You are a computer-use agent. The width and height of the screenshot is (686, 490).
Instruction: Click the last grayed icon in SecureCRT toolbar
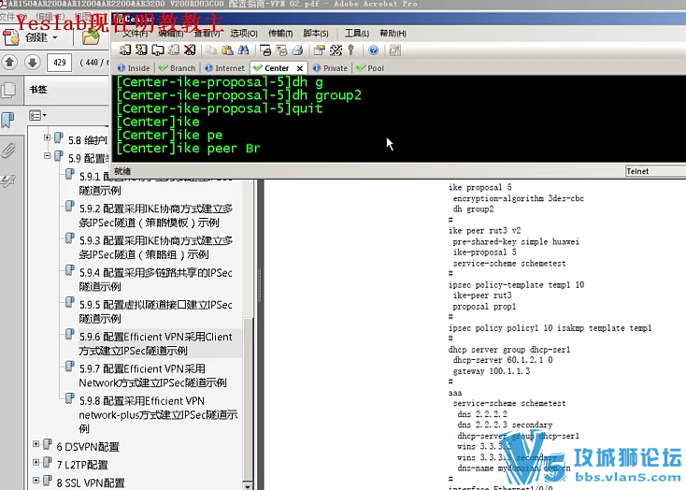[x=395, y=50]
